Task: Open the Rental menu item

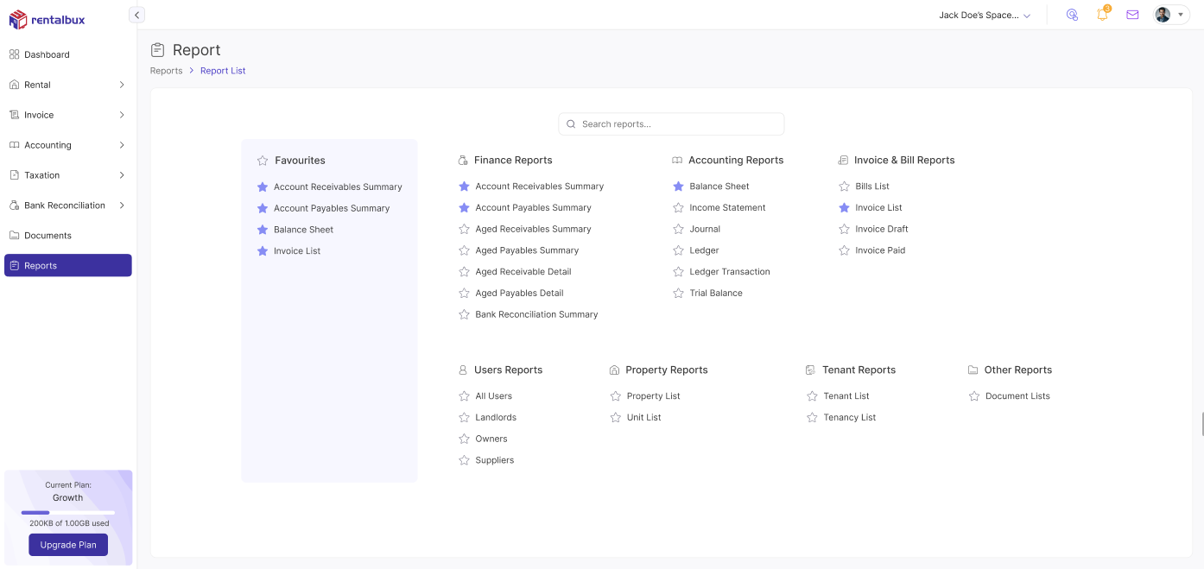Action: (39, 84)
